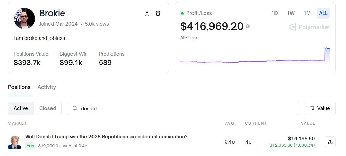
Task: Focus the positions search field containing donald
Action: 186,108
